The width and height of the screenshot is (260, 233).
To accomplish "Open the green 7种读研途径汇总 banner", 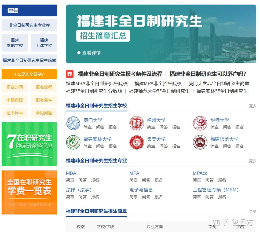I will 29,144.
